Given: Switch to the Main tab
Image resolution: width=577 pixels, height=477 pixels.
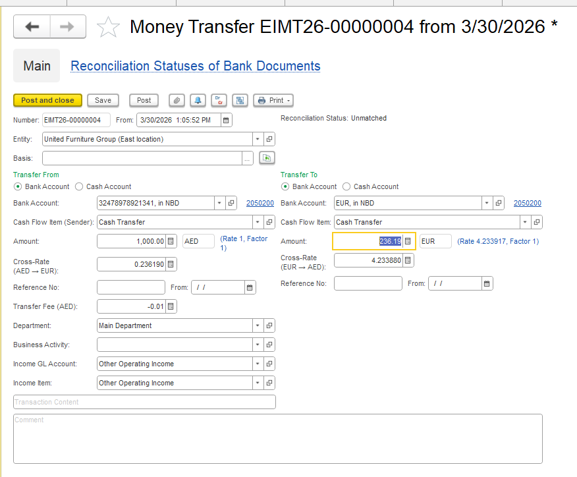Looking at the screenshot, I should point(37,66).
